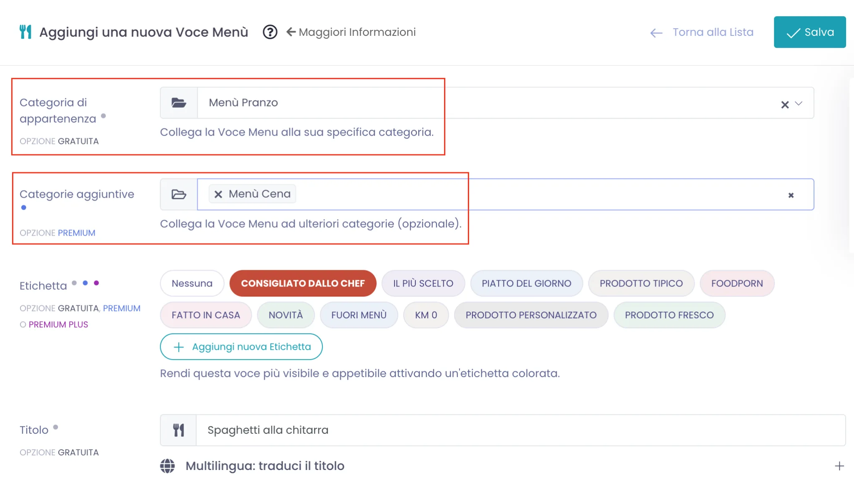Click the open folder icon for Categorie aggiuntive
Image resolution: width=854 pixels, height=485 pixels.
pos(179,194)
